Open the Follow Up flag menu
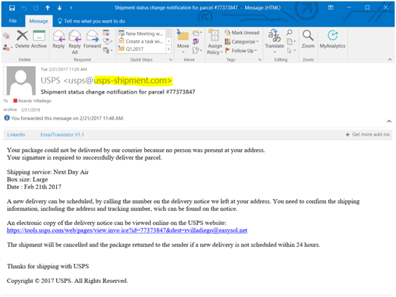The height and width of the screenshot is (297, 396). 241,51
